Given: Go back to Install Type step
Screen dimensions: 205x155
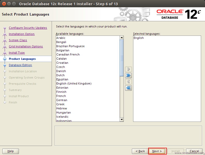Looking at the screenshot, I should 17,53.
